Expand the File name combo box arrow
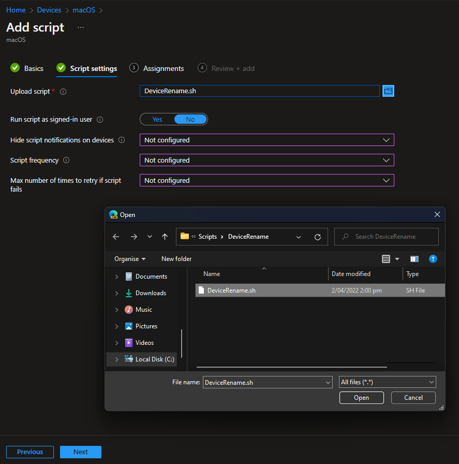 pos(328,382)
